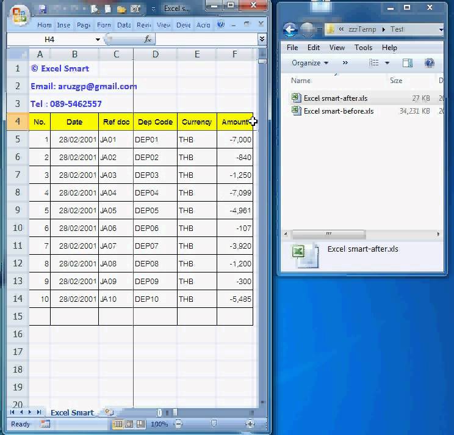Click the macro record icon in status bar

click(45, 424)
